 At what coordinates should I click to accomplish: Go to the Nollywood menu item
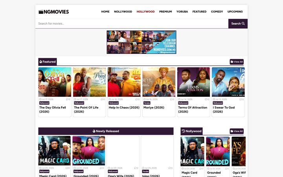[123, 11]
